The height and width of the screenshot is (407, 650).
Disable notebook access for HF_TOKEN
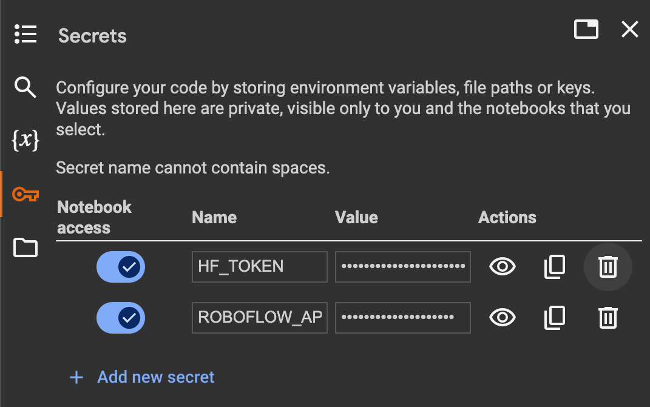[x=121, y=267]
